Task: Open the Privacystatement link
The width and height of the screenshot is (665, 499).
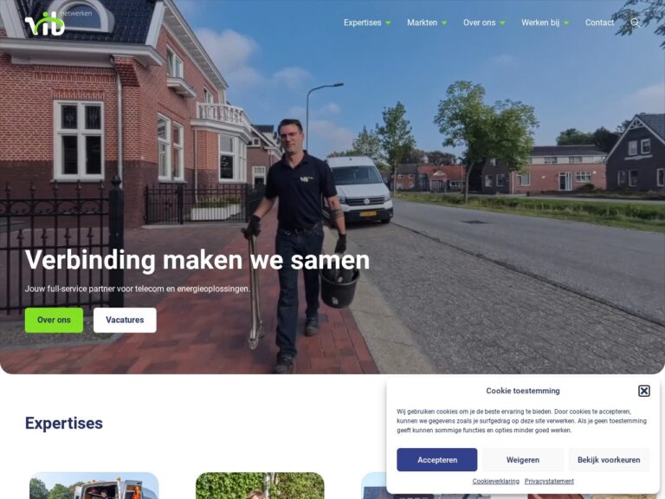Action: tap(549, 481)
